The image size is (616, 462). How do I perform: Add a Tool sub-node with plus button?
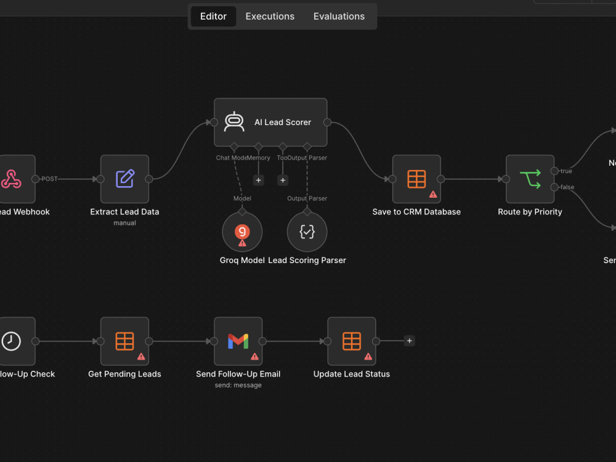pos(283,180)
